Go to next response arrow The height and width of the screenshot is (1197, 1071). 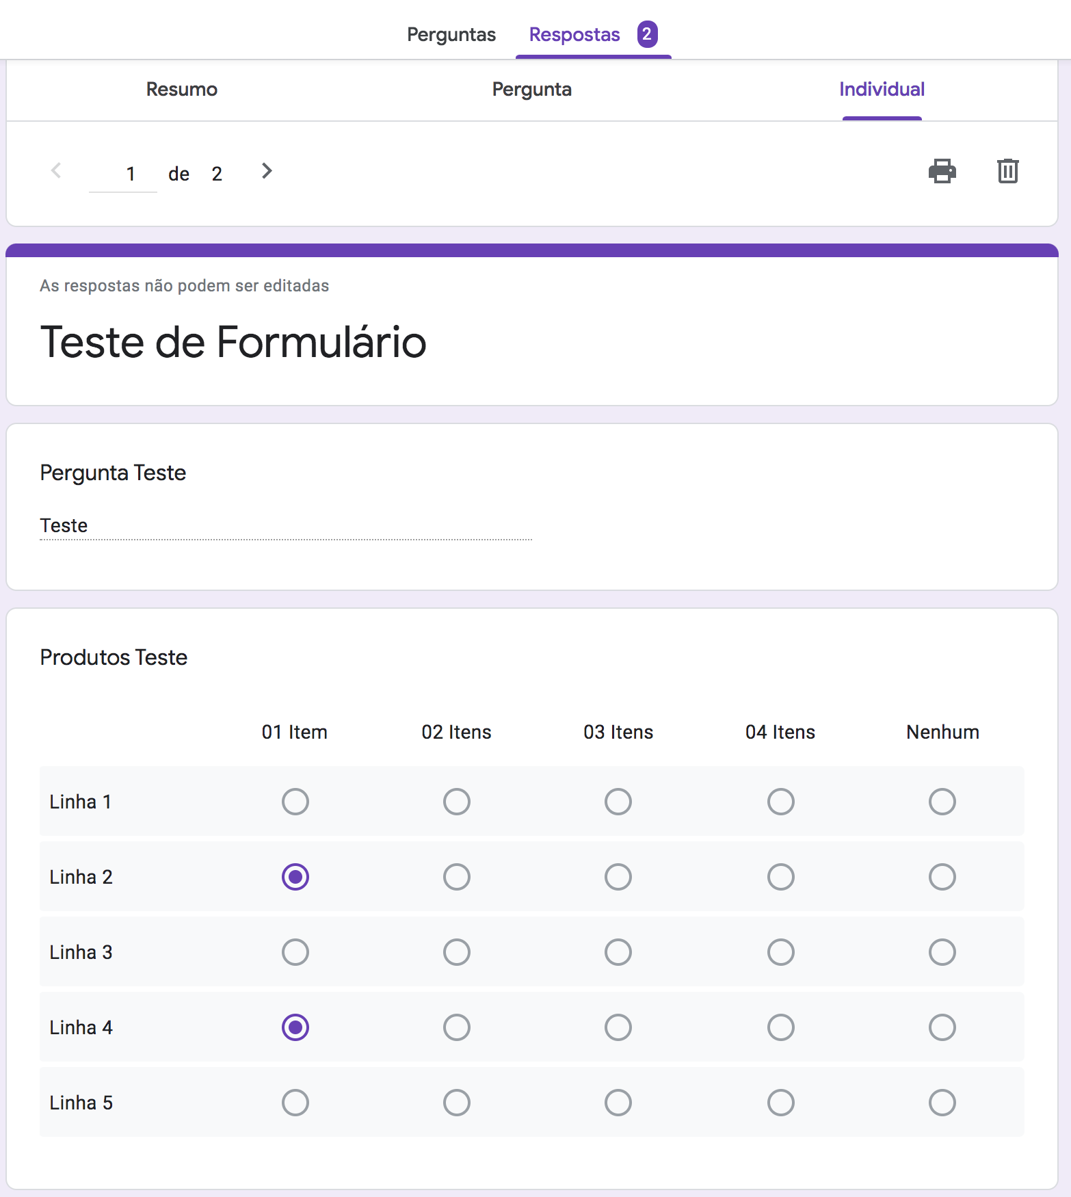click(x=267, y=171)
